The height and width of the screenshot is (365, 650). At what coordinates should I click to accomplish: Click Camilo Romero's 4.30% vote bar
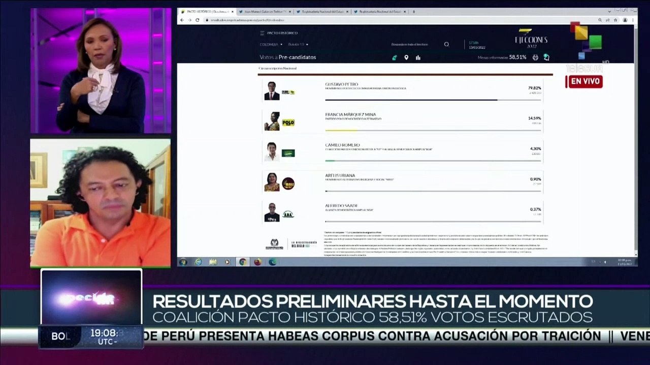[x=433, y=161]
